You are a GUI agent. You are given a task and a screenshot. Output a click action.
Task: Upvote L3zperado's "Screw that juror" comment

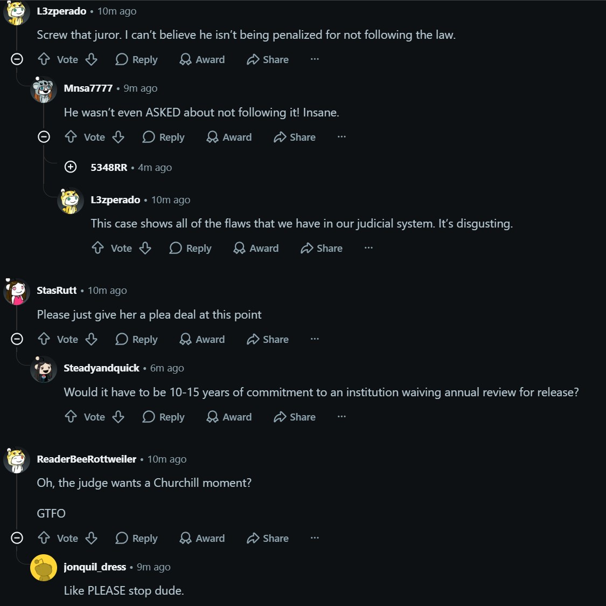point(44,59)
